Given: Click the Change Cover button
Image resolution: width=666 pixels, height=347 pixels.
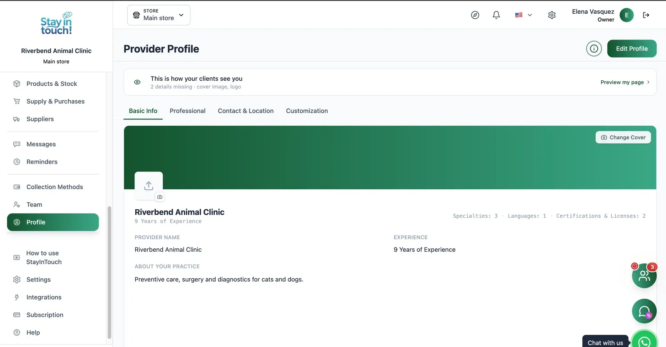Looking at the screenshot, I should click(623, 137).
